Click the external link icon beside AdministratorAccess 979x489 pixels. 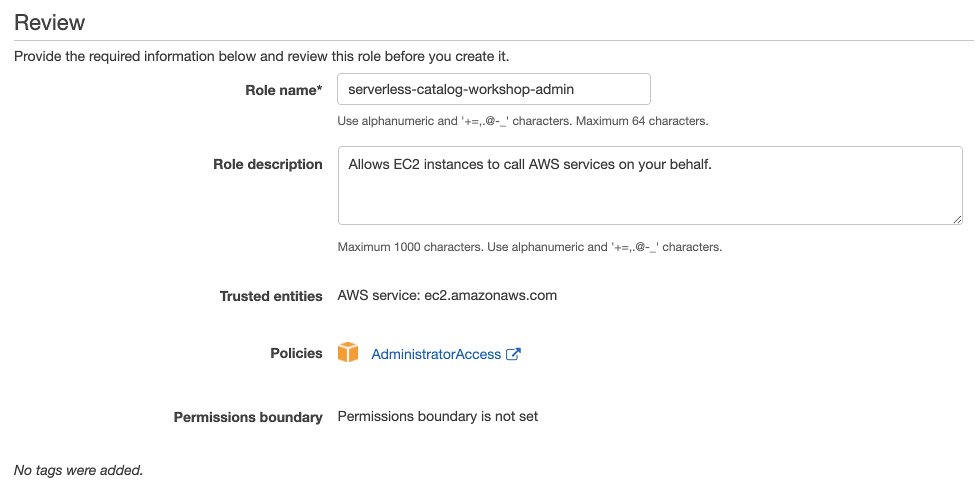(513, 354)
